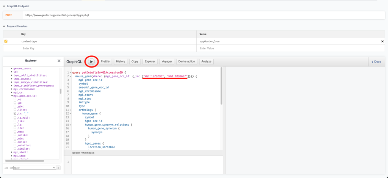
Task: Collapse the mgi_gene_acc_id tree node
Action: pyautogui.click(x=12, y=96)
